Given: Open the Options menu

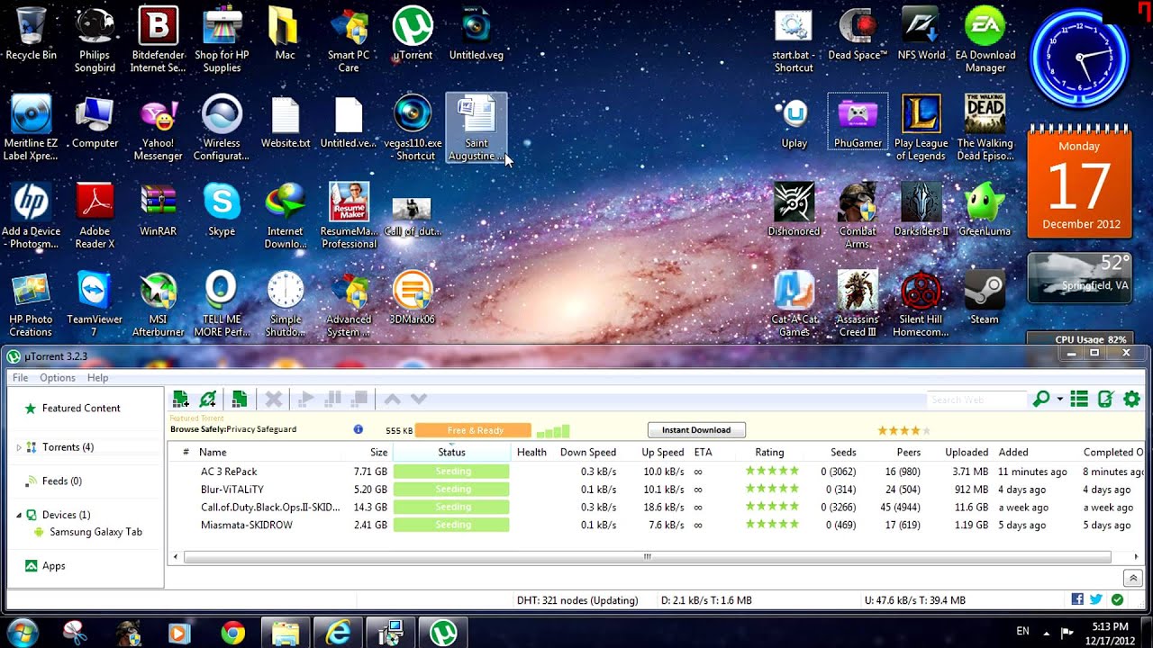Looking at the screenshot, I should pos(58,378).
